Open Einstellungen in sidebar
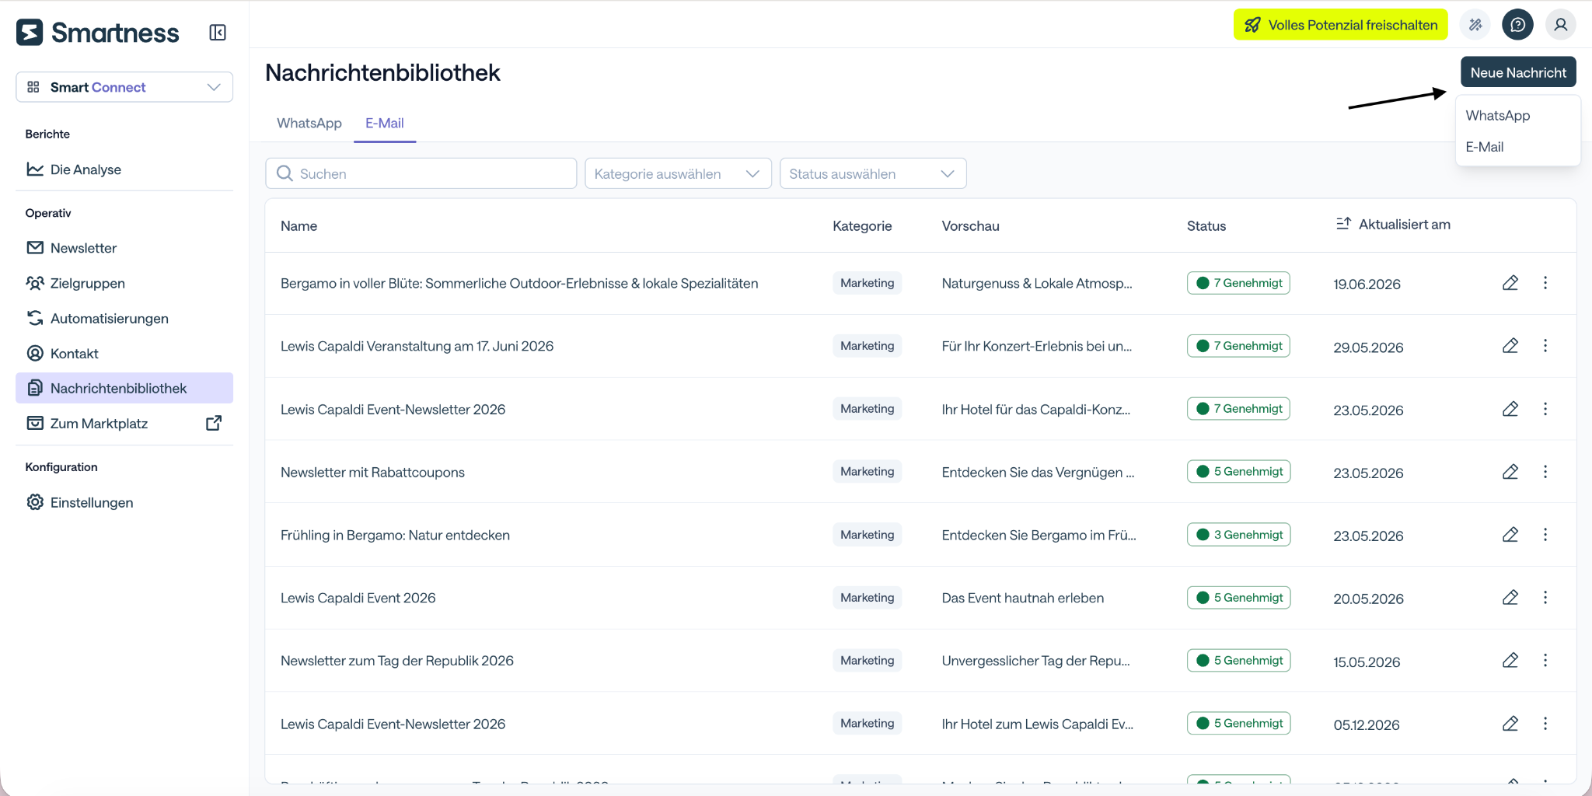Image resolution: width=1592 pixels, height=796 pixels. [x=124, y=502]
